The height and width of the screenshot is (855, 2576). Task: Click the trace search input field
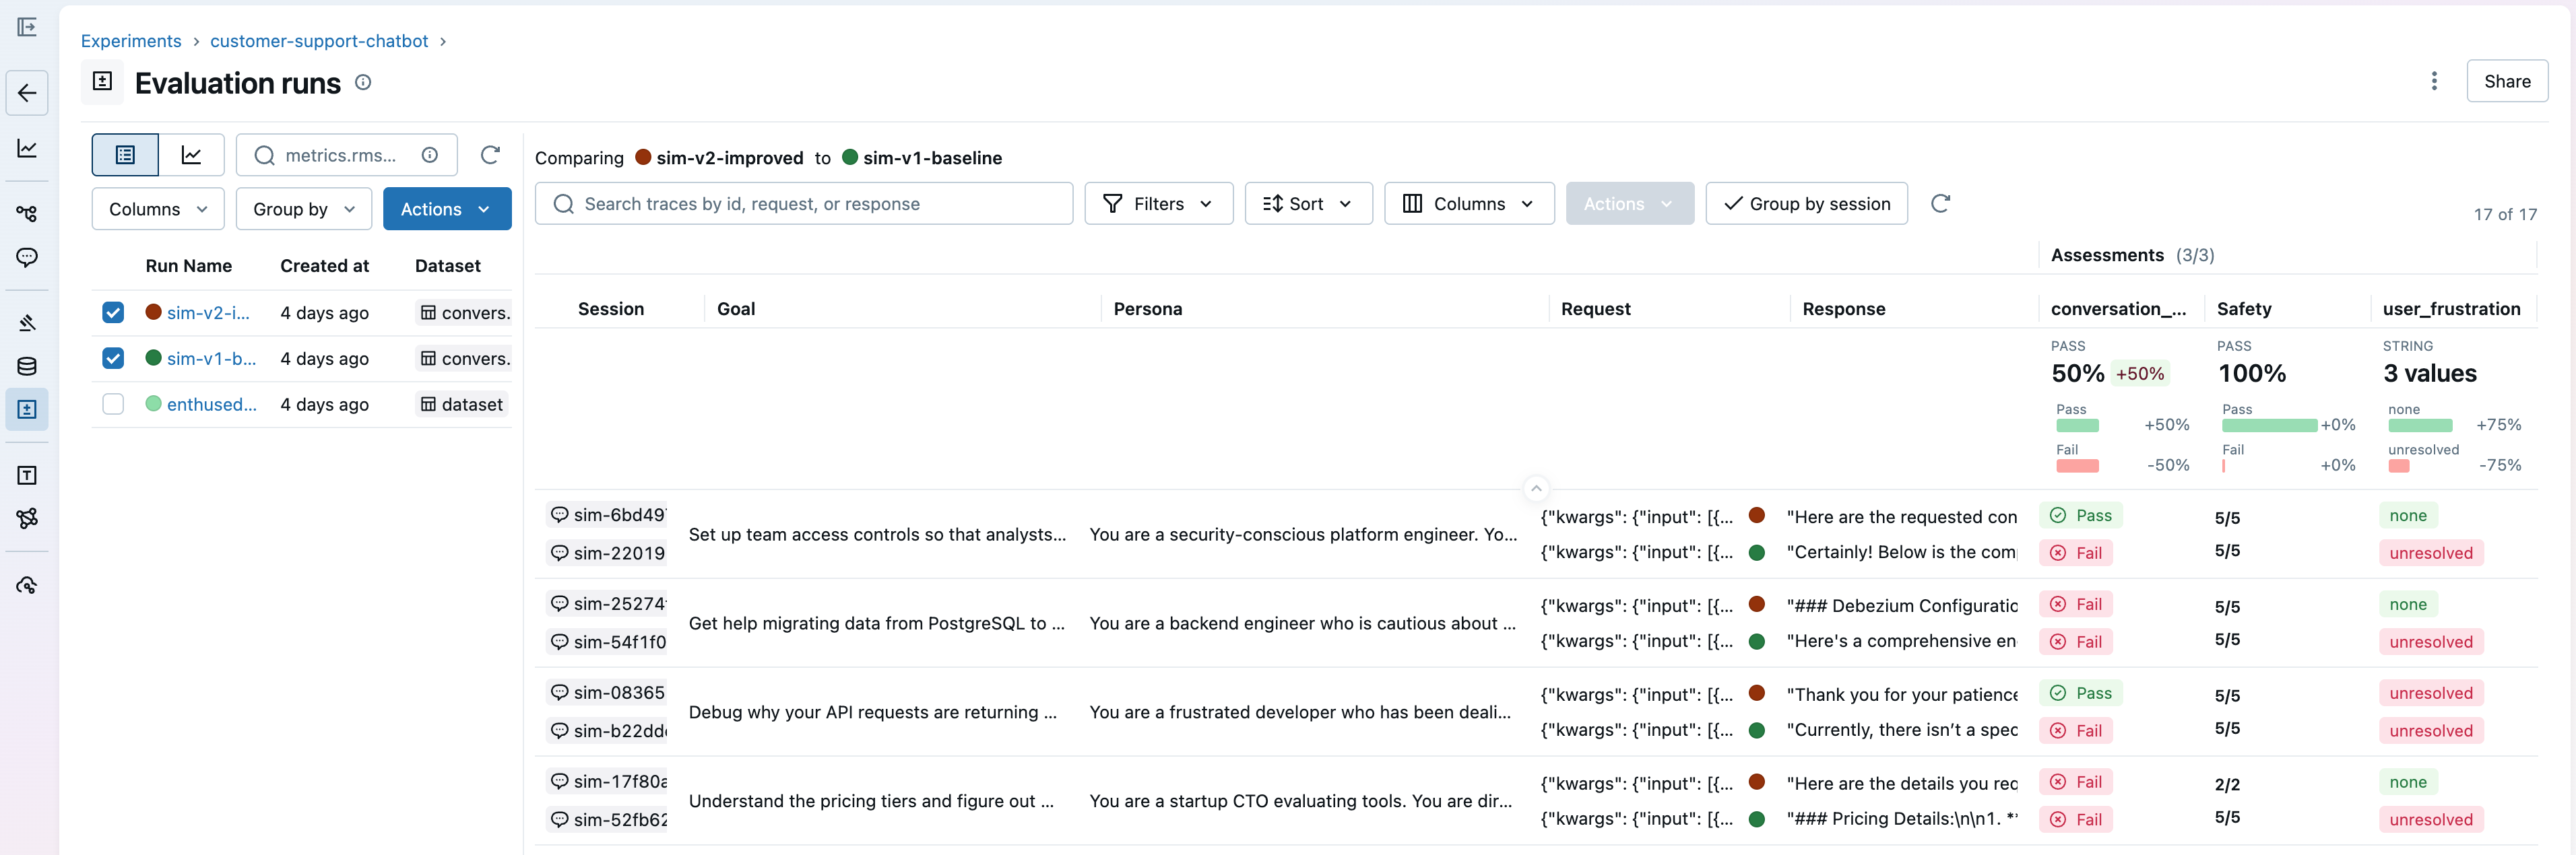tap(804, 204)
